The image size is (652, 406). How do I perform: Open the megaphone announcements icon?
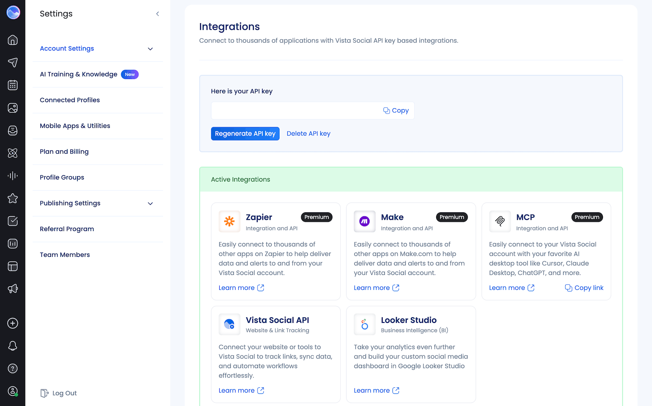13,289
